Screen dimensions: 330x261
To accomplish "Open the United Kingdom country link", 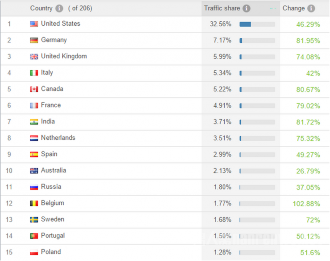I will [x=64, y=56].
